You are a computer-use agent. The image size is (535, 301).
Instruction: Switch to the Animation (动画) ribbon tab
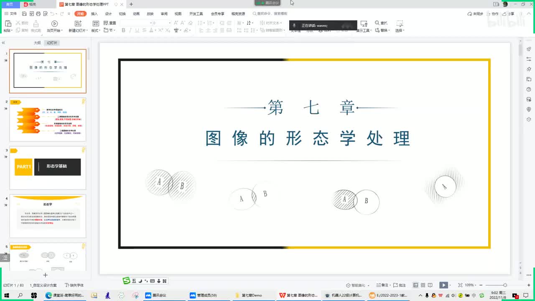[x=136, y=14]
